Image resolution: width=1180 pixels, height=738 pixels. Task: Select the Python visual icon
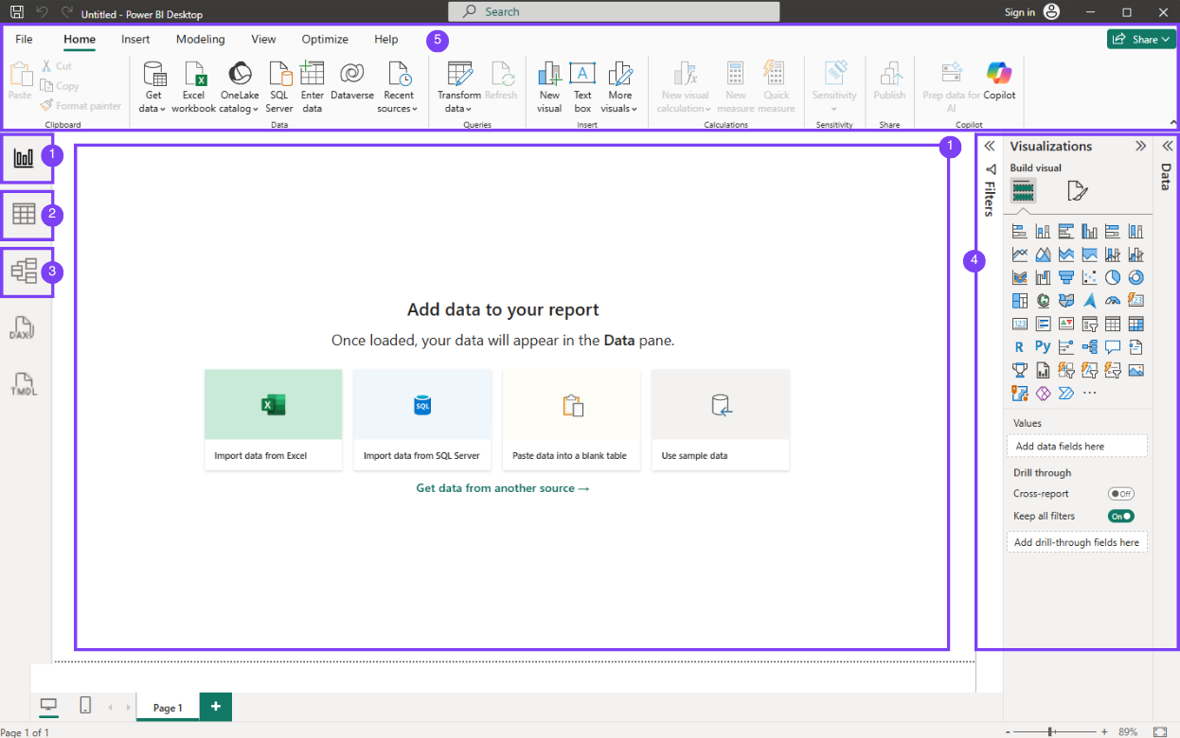click(1042, 346)
